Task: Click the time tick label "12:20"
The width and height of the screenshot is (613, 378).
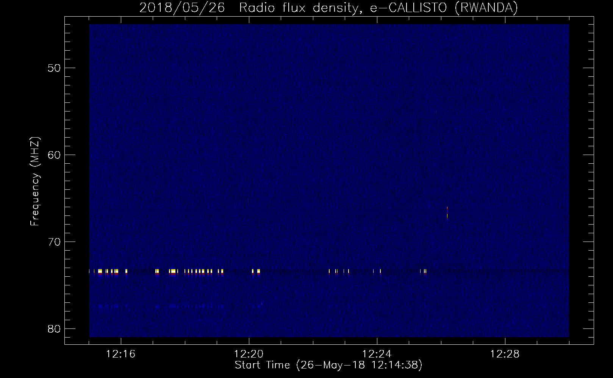Action: 249,354
